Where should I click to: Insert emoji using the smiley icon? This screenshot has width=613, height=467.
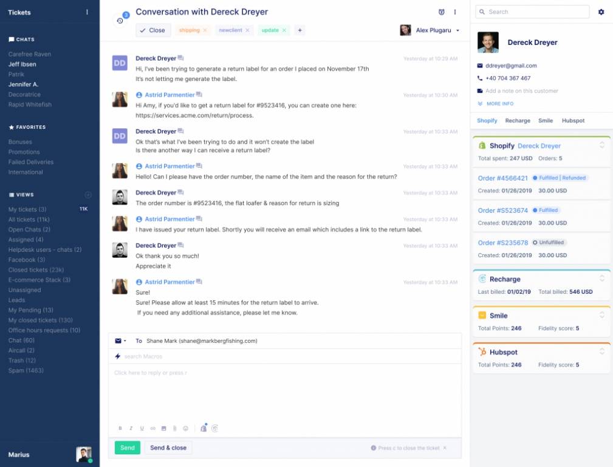tap(185, 428)
